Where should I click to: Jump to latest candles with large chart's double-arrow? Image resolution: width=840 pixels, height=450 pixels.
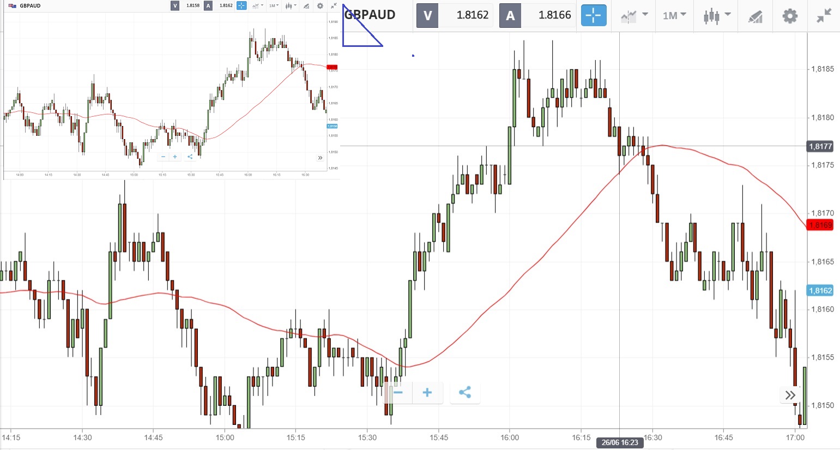click(x=790, y=395)
